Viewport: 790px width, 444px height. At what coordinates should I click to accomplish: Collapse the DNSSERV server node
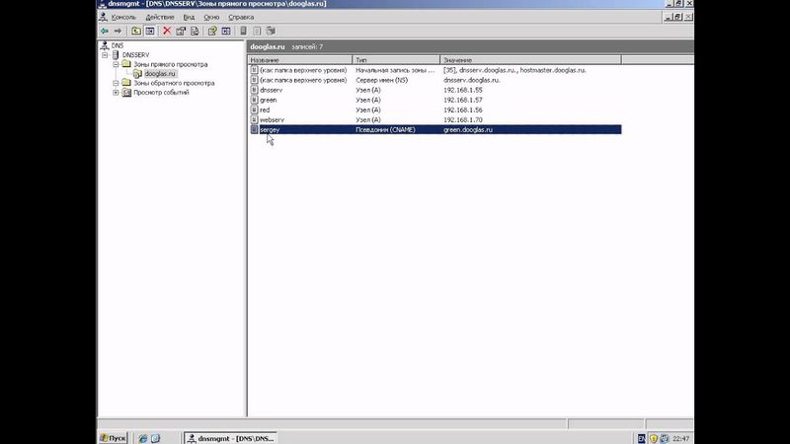(106, 54)
